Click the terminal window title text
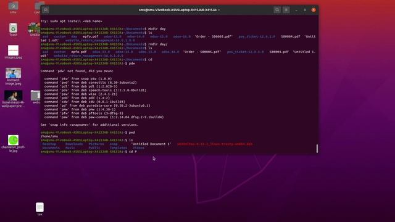The image size is (395, 222). (180, 10)
